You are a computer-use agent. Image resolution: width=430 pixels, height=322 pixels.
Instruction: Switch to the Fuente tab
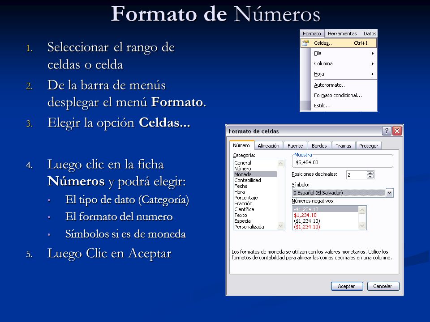295,146
